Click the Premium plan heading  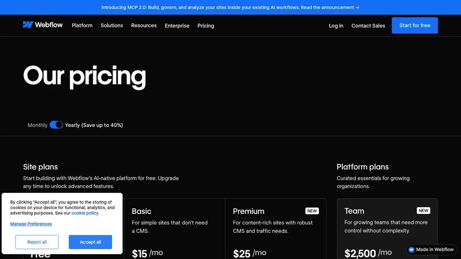point(248,212)
